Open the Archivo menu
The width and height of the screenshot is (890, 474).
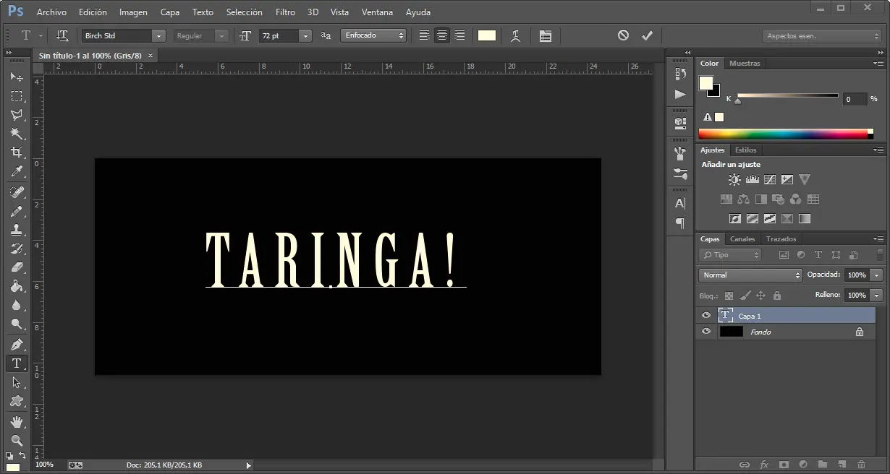click(x=51, y=12)
